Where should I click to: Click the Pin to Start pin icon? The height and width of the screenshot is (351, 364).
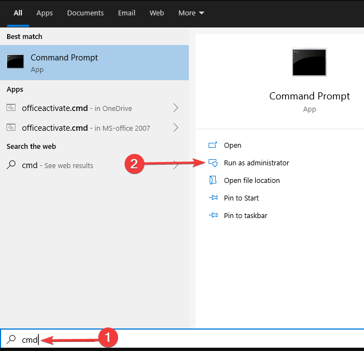coord(213,198)
